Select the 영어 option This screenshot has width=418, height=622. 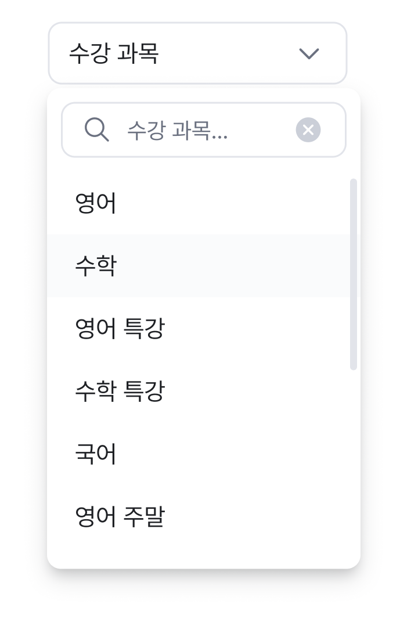click(199, 203)
